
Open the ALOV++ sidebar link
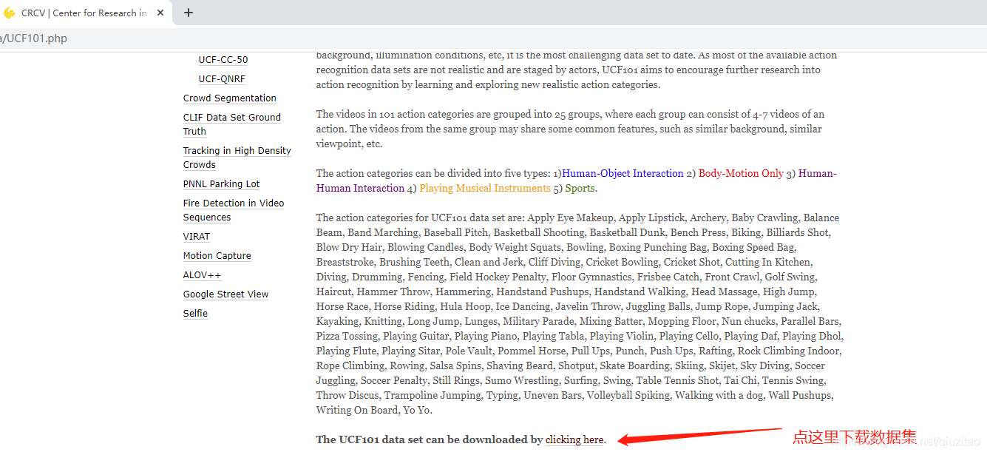coord(203,275)
